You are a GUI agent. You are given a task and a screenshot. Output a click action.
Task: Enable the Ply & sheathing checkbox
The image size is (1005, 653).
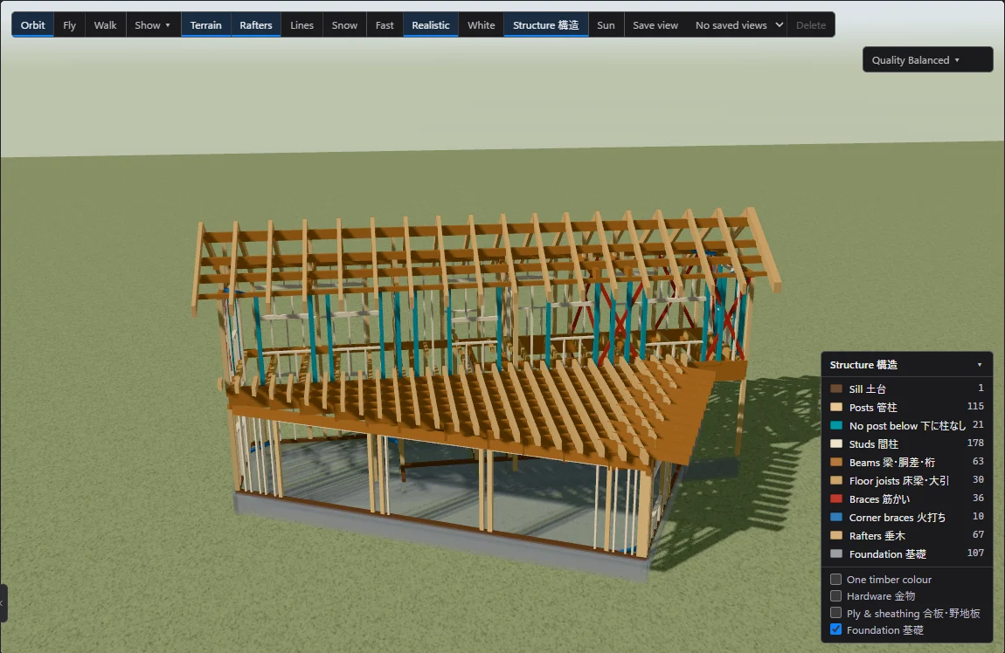835,613
